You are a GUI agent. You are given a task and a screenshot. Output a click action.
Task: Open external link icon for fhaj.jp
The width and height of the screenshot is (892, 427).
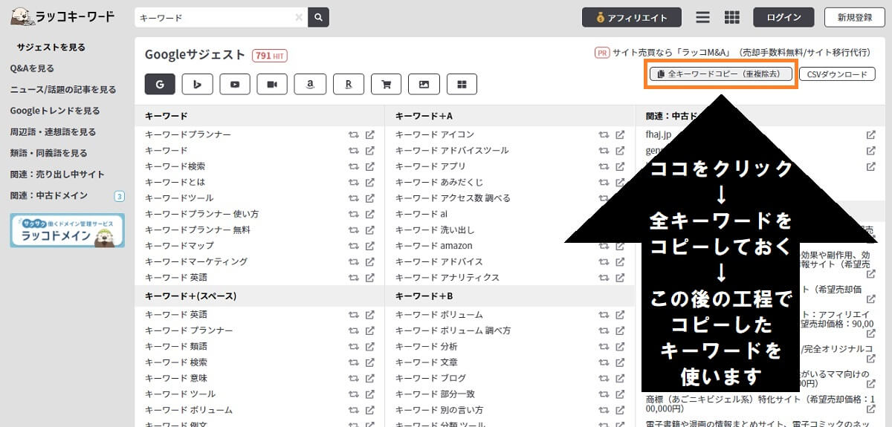[x=870, y=134]
